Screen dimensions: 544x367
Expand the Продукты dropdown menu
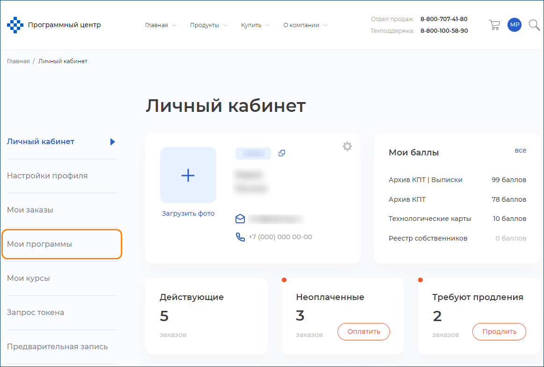[208, 25]
